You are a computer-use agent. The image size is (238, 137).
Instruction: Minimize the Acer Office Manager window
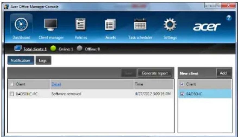pyautogui.click(x=209, y=6)
